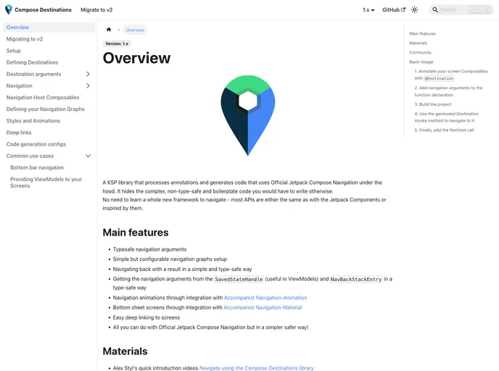
Task: Open Deep links sidebar page
Action: point(19,133)
